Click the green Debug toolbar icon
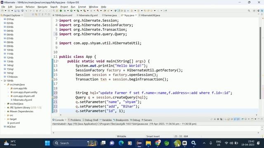Viewport: 264px width, 148px height. pyautogui.click(x=65, y=11)
